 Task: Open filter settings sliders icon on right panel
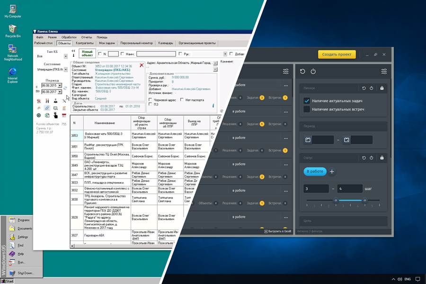384,71
